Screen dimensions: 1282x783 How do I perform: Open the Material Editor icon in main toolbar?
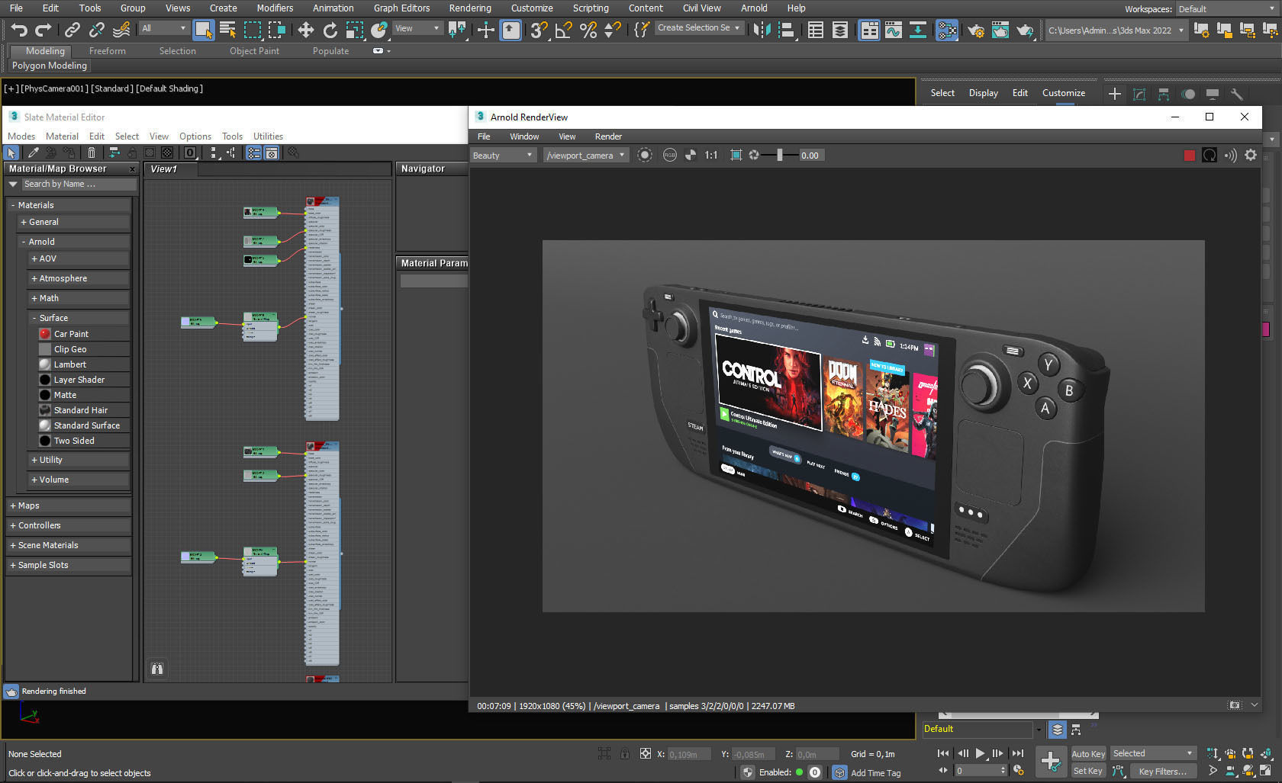[948, 31]
